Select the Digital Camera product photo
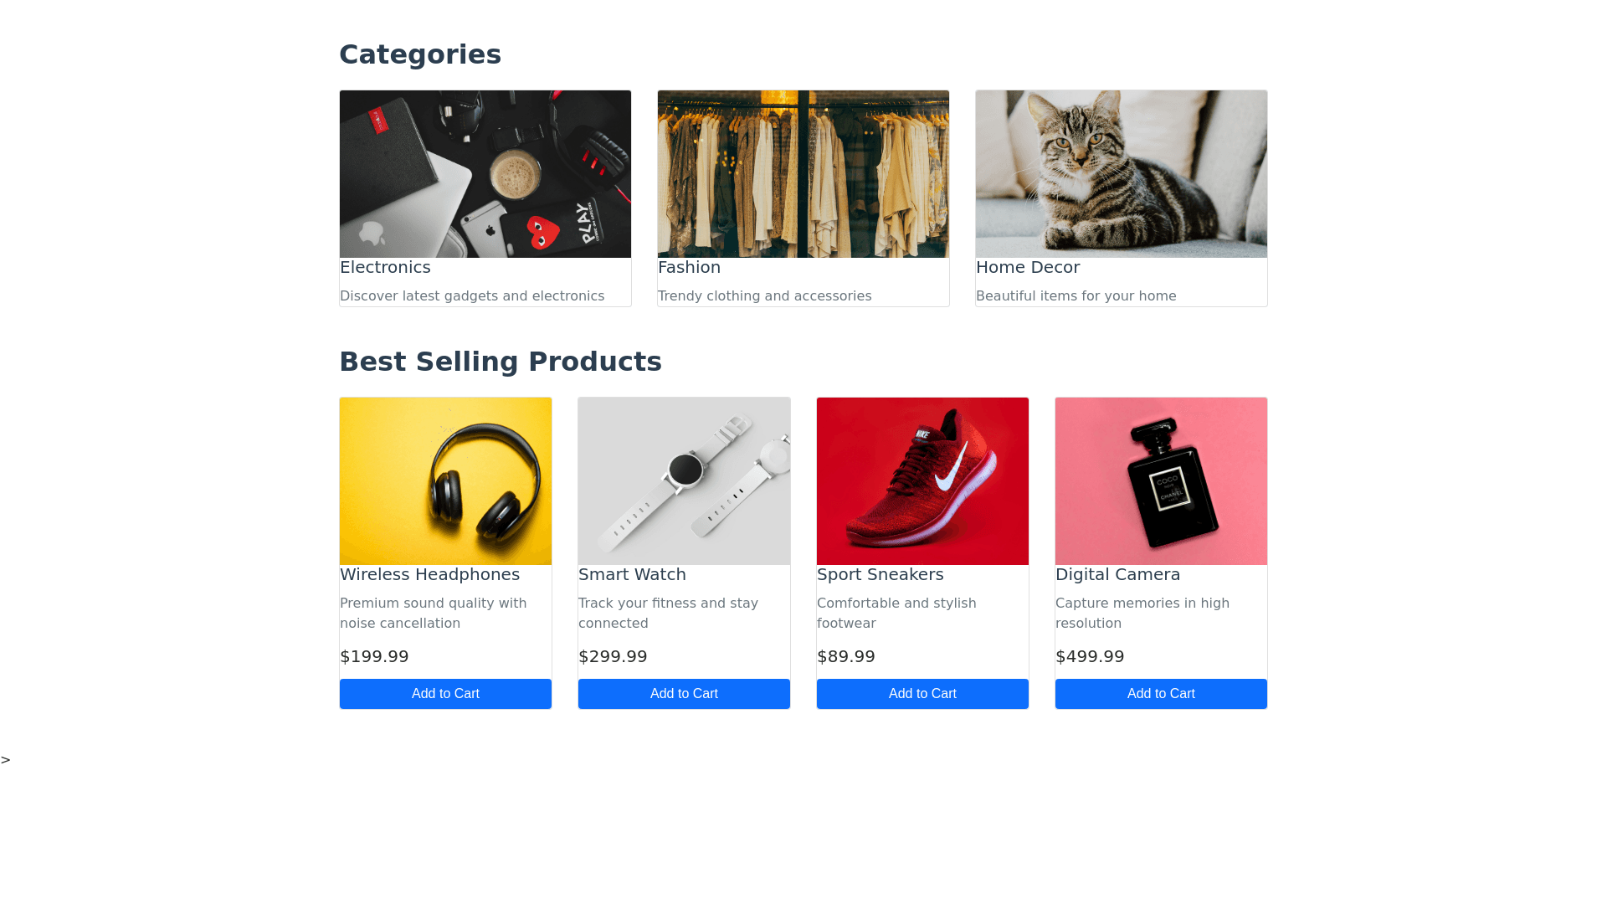Screen dimensions: 1607x904 coord(1161,481)
